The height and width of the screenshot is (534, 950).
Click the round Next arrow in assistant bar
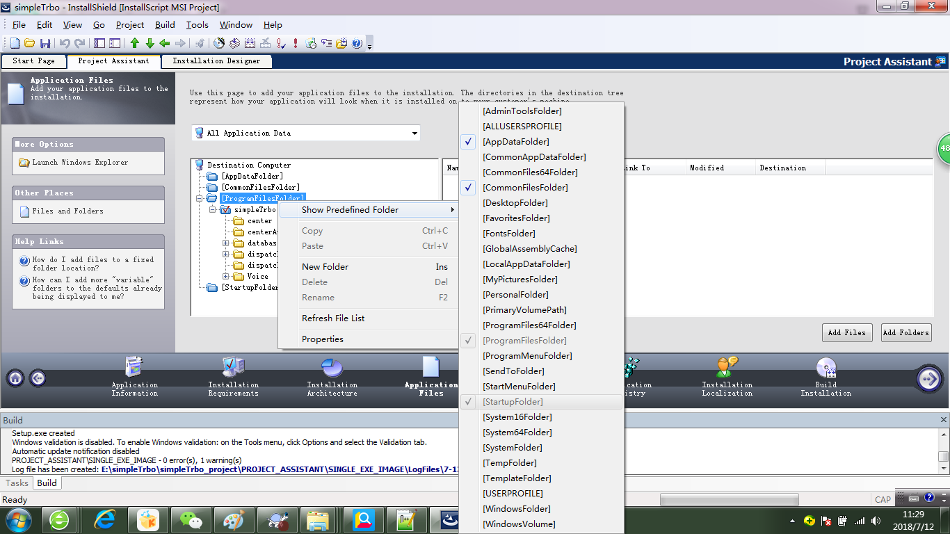(x=930, y=378)
